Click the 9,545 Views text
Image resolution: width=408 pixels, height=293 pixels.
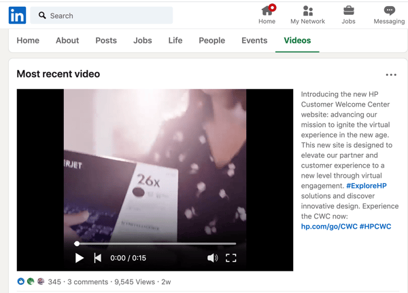pyautogui.click(x=135, y=282)
